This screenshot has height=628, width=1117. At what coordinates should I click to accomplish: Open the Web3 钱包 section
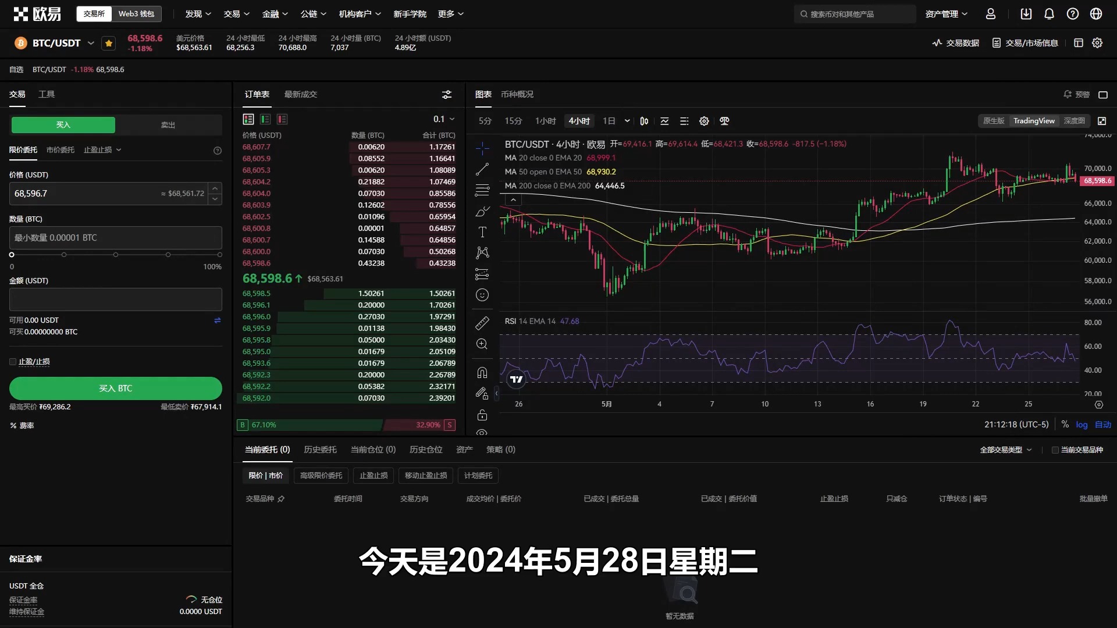point(137,13)
